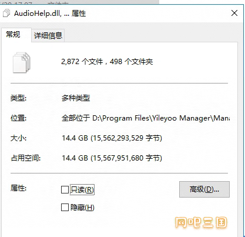Click the stacked documents icon beside the file count

coord(22,62)
